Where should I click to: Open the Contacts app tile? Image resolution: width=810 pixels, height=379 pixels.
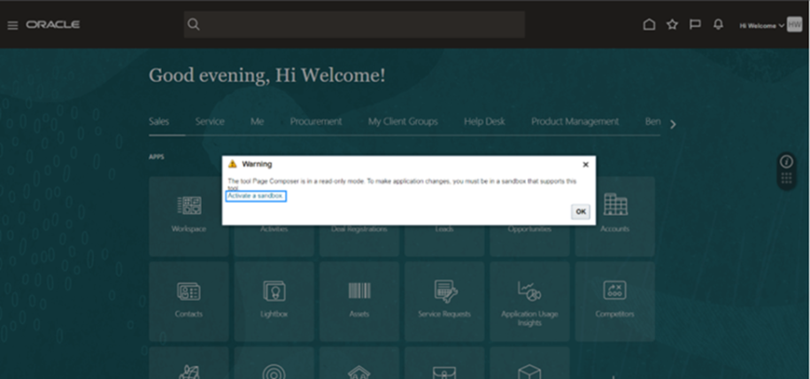click(x=189, y=299)
